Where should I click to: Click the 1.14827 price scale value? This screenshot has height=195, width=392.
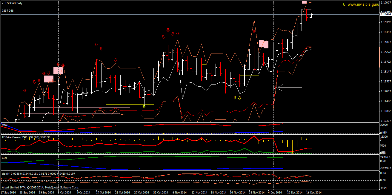[385, 42]
